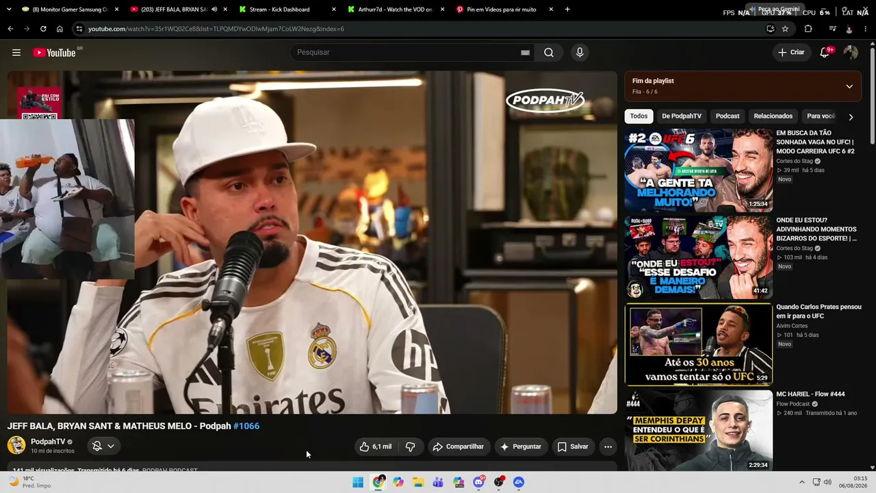The image size is (876, 493).
Task: Go back in browser history
Action: pos(10,29)
